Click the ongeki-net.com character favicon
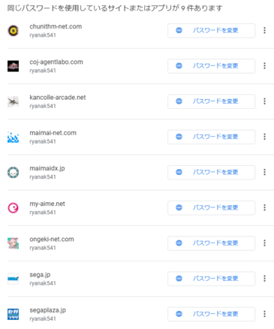Screen dimensions: 274x329 pyautogui.click(x=14, y=243)
